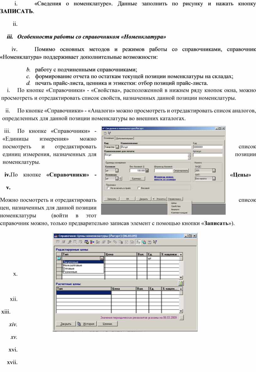
Task: Open Базовая unit selector button
Action: pos(117,171)
